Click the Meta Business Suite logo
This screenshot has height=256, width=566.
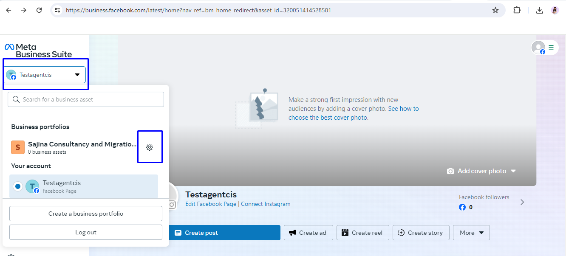(38, 51)
